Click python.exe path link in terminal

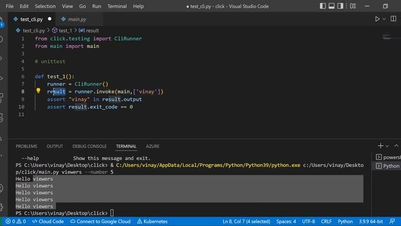coord(208,165)
